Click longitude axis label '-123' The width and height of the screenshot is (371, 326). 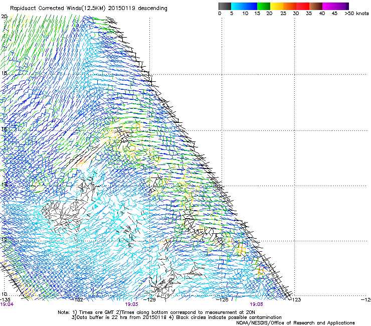[x=295, y=300]
